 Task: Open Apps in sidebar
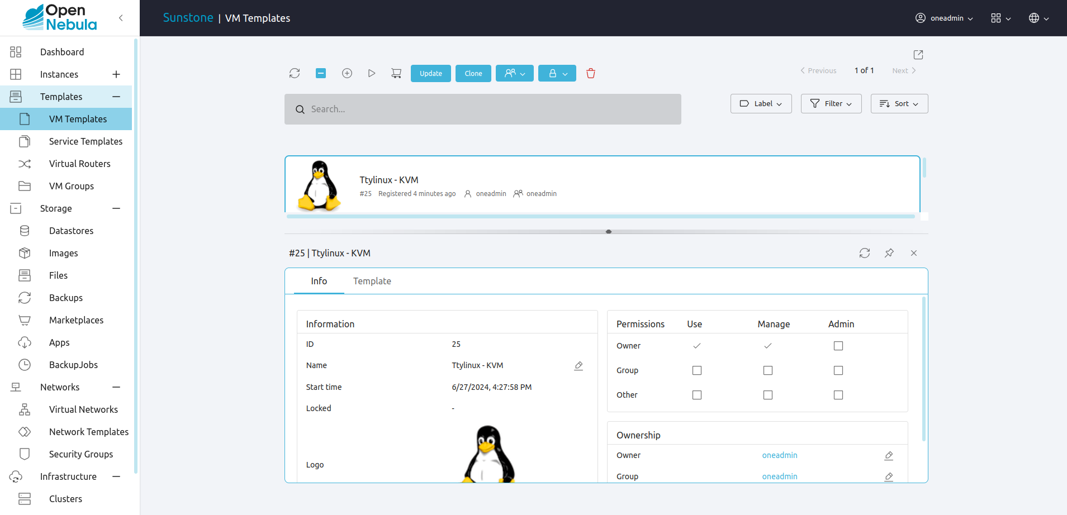pos(66,342)
